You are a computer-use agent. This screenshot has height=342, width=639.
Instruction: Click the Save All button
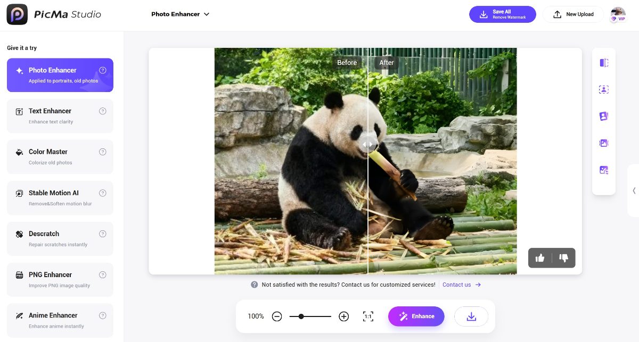tap(502, 14)
